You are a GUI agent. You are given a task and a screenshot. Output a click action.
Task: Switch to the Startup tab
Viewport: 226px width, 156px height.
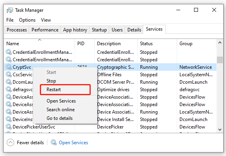(x=99, y=30)
